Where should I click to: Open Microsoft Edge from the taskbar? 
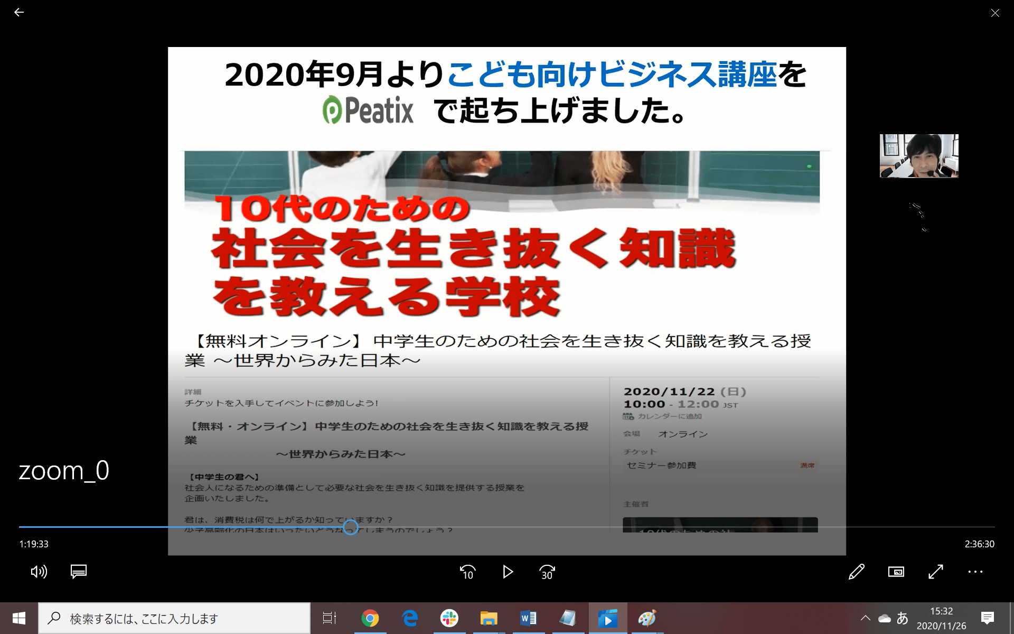(410, 617)
